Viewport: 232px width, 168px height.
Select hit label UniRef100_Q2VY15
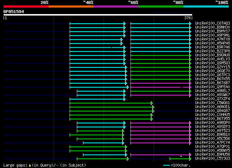212,67
